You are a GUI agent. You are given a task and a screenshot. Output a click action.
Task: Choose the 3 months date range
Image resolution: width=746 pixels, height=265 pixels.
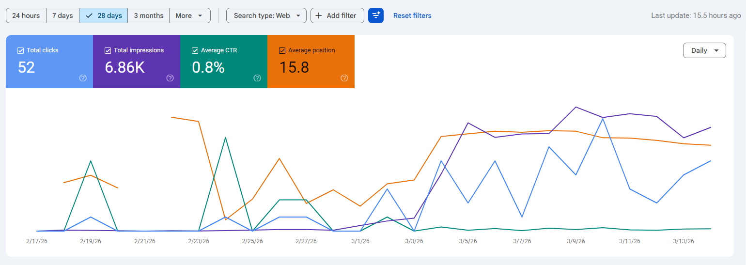(x=149, y=16)
